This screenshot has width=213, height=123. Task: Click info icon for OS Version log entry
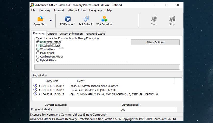(35, 90)
